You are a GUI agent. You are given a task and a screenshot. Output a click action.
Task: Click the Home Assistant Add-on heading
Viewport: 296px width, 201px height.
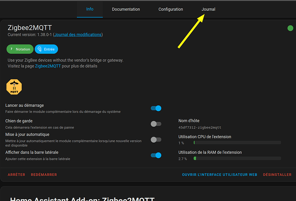(82, 199)
